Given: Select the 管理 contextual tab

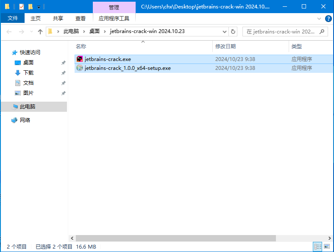Looking at the screenshot, I should pyautogui.click(x=114, y=8).
